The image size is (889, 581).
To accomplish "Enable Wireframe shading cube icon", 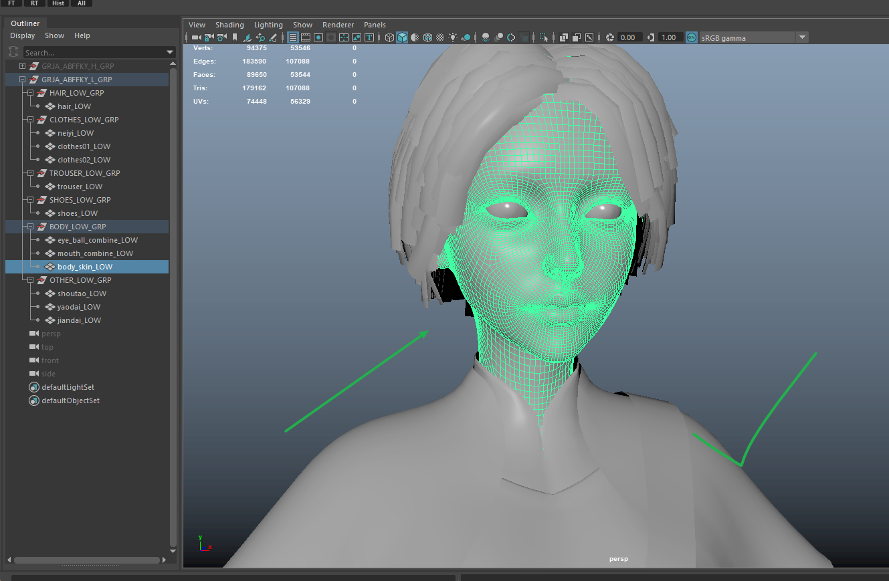I will (389, 37).
